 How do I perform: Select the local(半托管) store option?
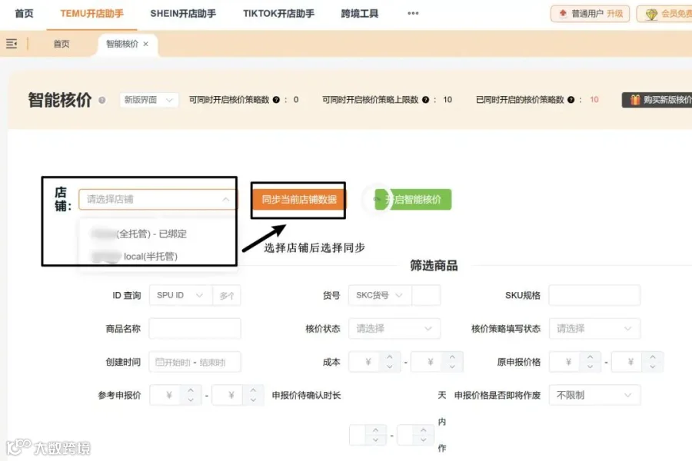tap(135, 257)
